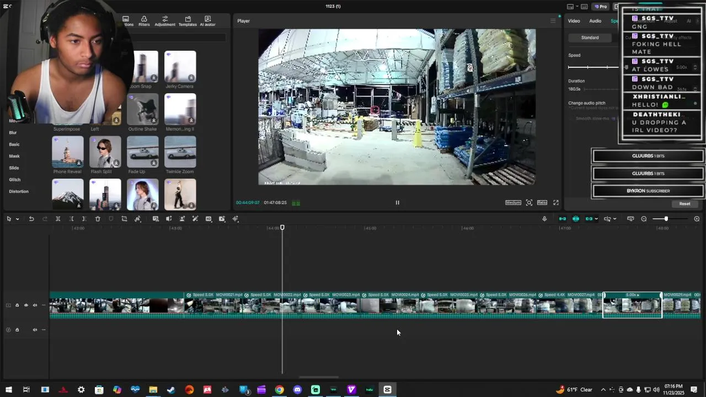Mute the main video track

point(35,305)
